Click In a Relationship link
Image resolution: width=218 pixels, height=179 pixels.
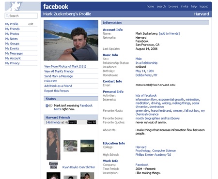point(146,63)
